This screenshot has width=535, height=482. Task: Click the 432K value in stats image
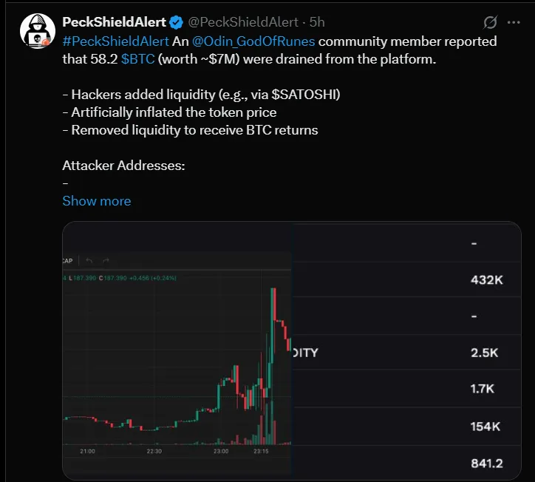coord(486,281)
